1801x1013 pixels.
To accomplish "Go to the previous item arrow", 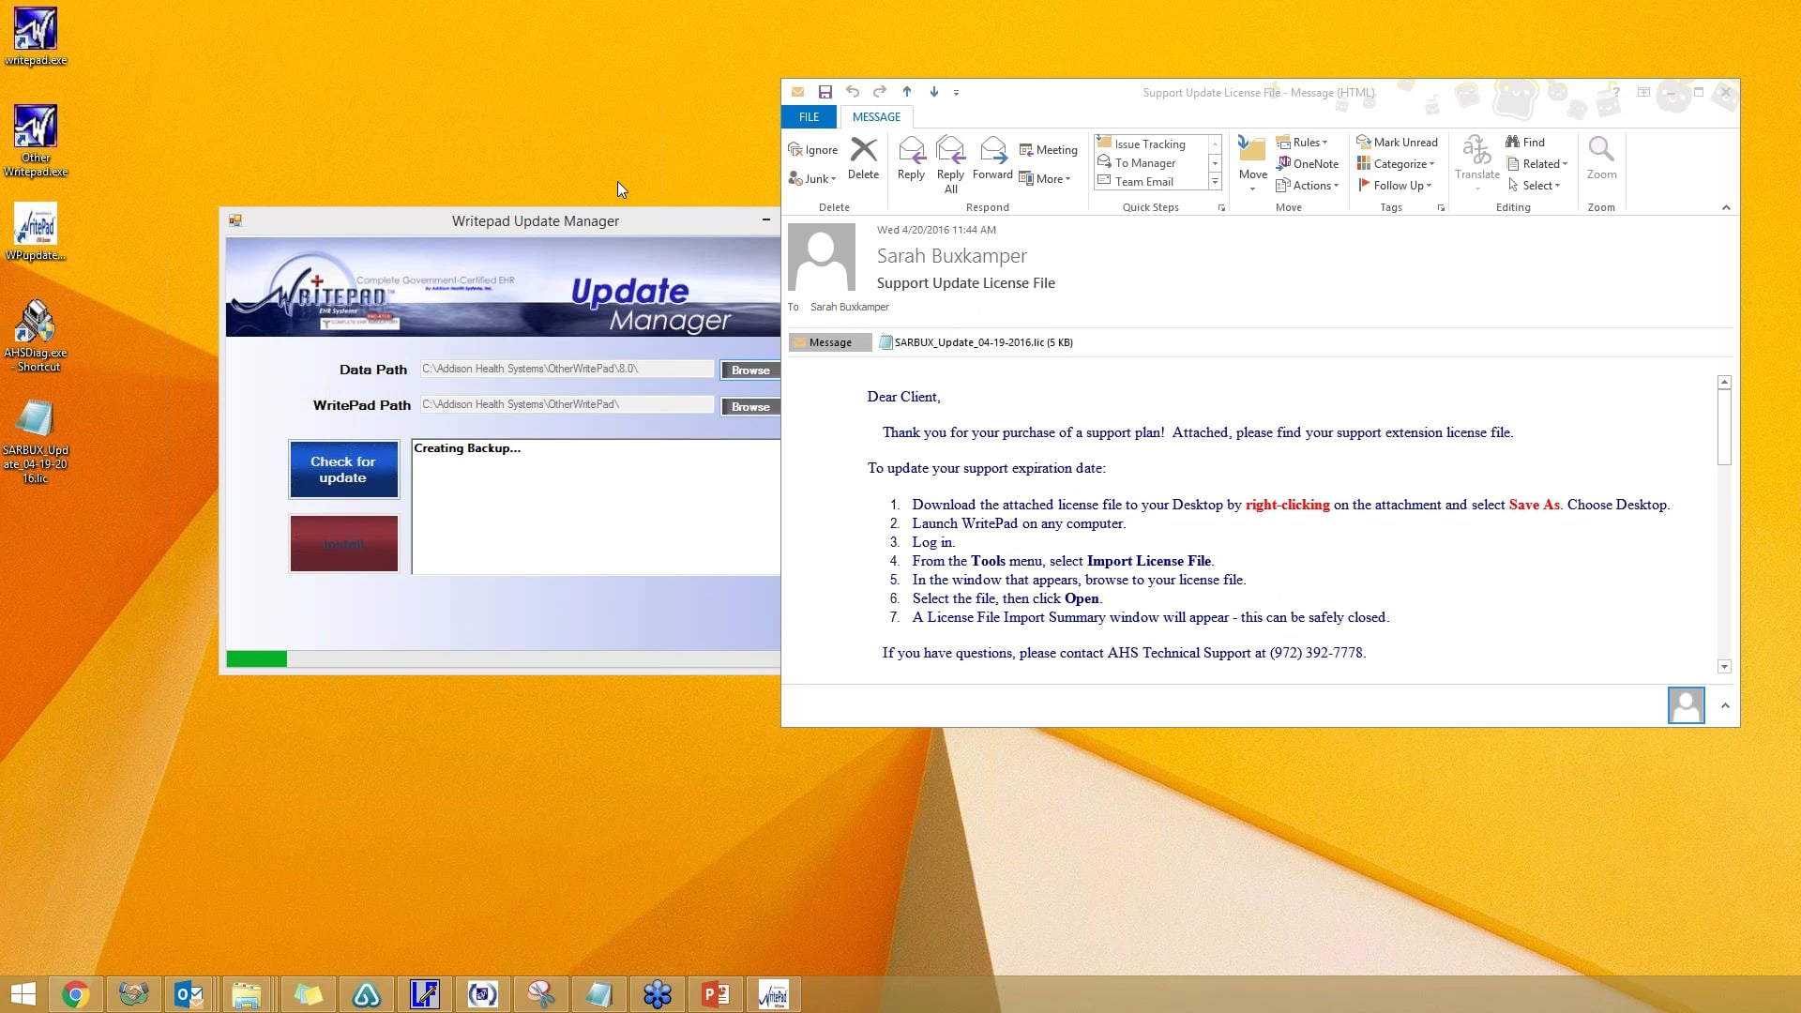I will [x=906, y=92].
